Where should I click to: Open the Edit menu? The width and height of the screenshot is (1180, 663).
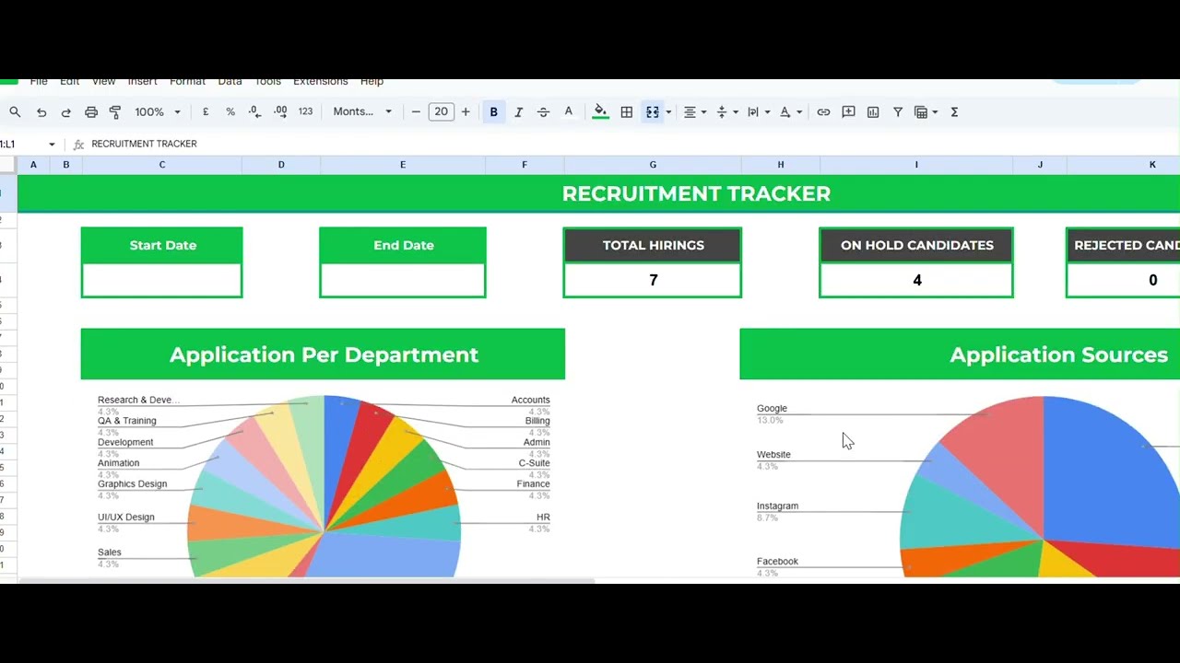click(x=70, y=82)
